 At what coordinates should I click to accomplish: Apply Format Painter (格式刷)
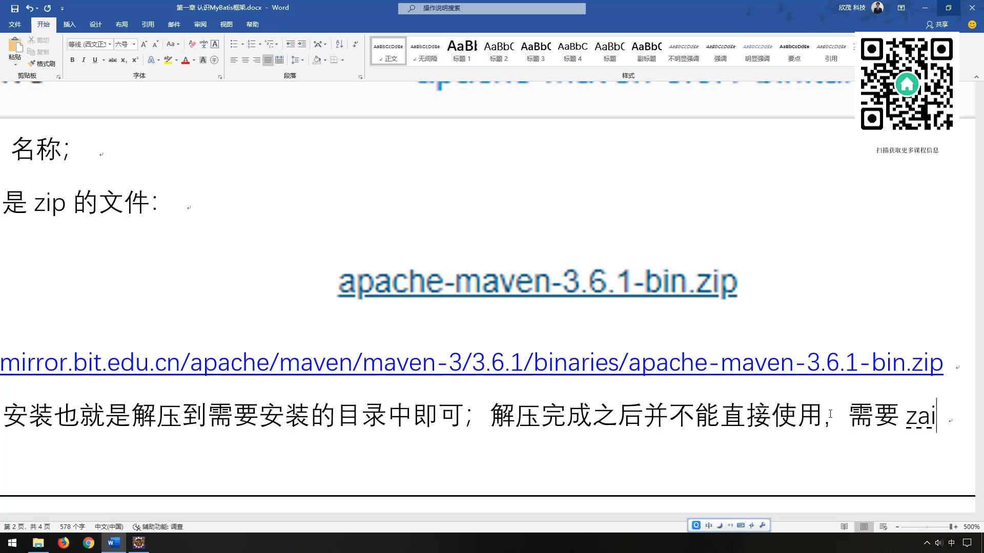[42, 63]
